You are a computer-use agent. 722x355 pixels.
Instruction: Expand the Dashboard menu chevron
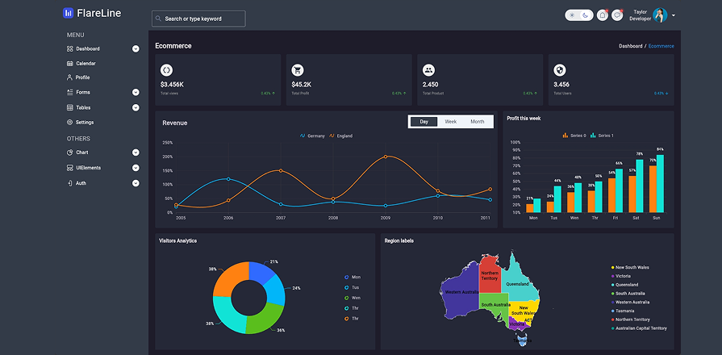click(136, 48)
